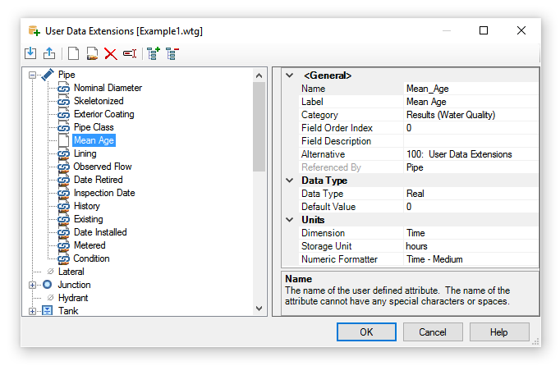Viewport: 560px width, 375px height.
Task: Click the Collapse All tree icon
Action: (172, 53)
